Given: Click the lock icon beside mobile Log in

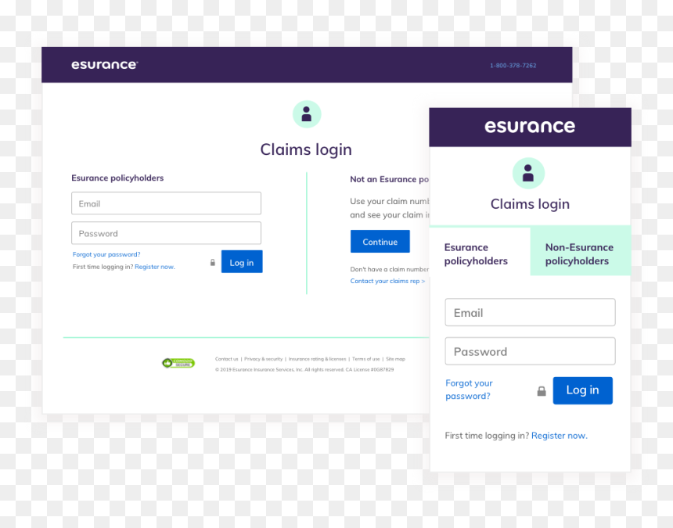Looking at the screenshot, I should (542, 391).
